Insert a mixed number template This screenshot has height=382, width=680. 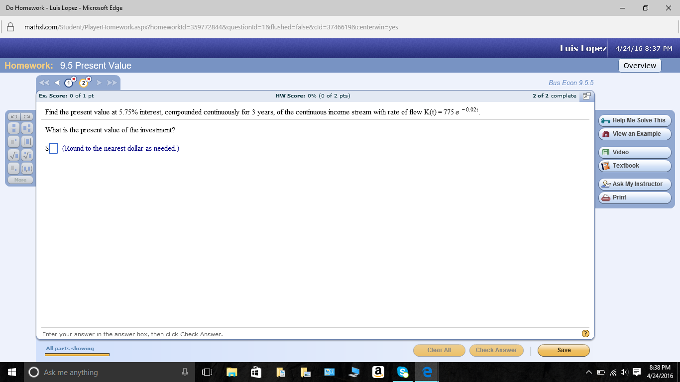(x=26, y=128)
